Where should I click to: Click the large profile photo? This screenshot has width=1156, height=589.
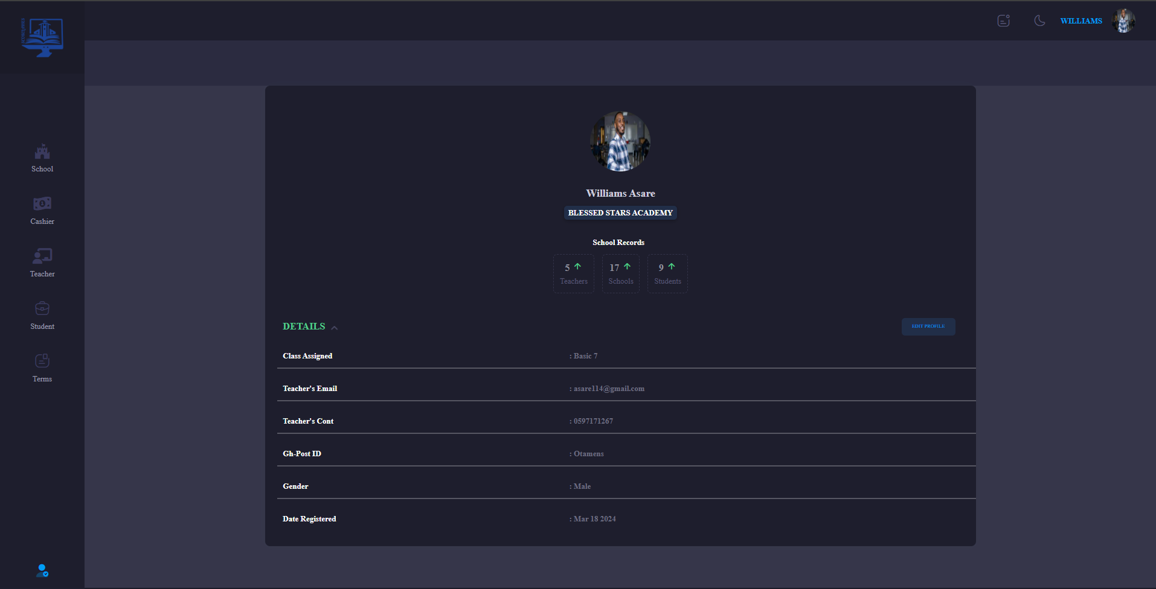pos(620,141)
